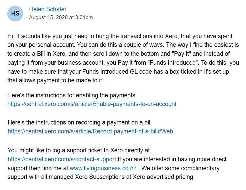The height and width of the screenshot is (190, 246).
Task: Click the words "GL code" in the paragraph
Action: (141, 72)
